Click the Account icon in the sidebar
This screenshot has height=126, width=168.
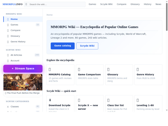(8, 61)
